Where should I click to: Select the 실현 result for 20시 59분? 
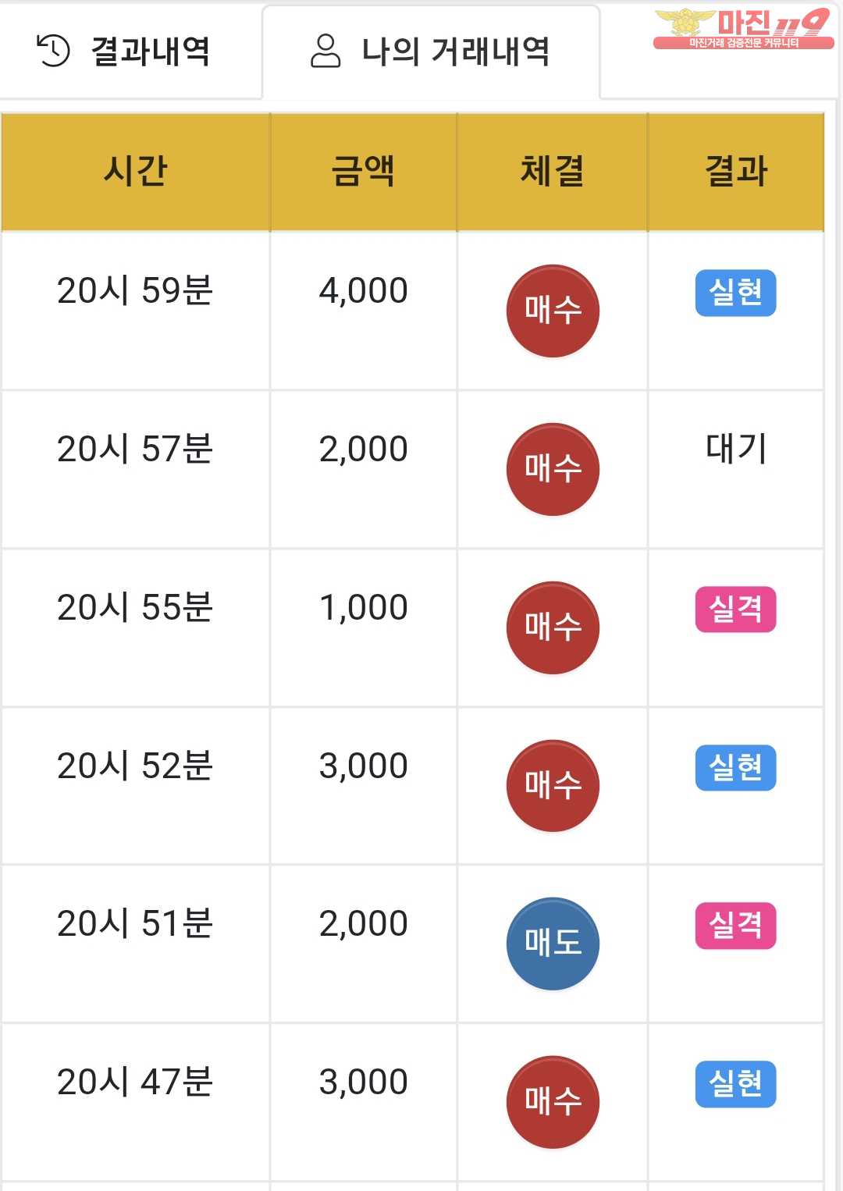735,293
